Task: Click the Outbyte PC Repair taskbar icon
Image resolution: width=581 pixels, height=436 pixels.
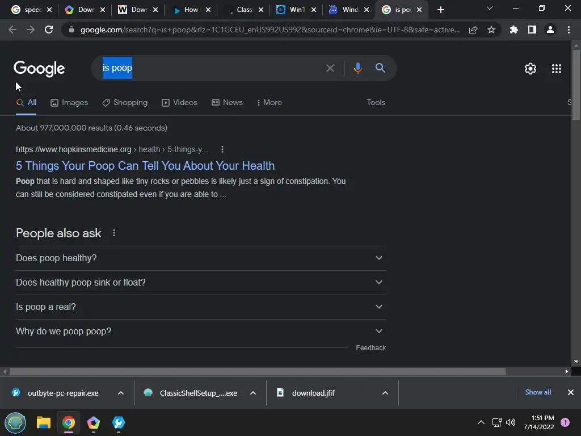Action: 119,422
